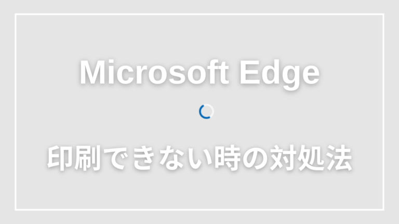Click the word "Edge" in the title
399x224 pixels.
coord(280,75)
